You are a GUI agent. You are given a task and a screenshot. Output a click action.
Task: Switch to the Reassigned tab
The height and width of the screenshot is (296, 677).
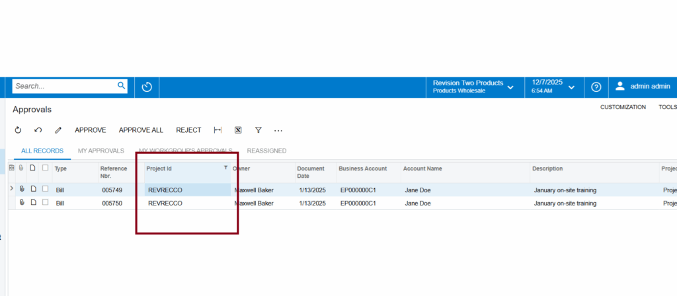[x=266, y=151]
